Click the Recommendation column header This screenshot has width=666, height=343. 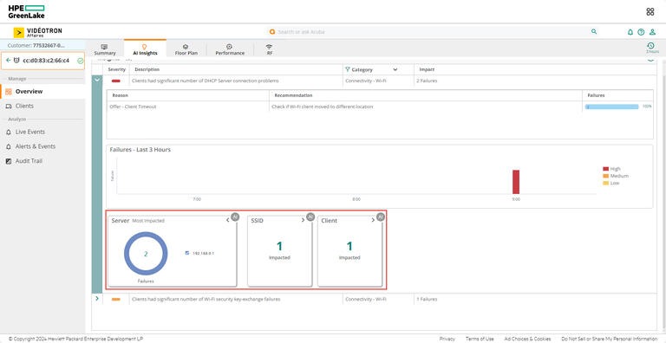[x=293, y=95]
